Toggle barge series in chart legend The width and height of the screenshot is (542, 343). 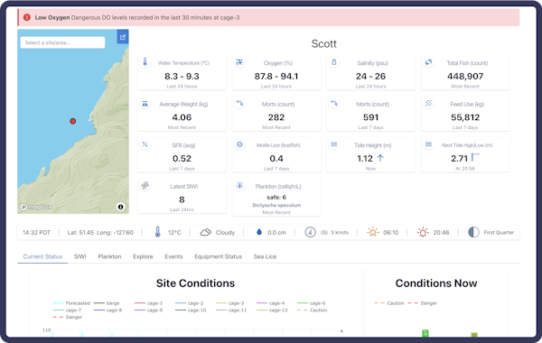107,303
